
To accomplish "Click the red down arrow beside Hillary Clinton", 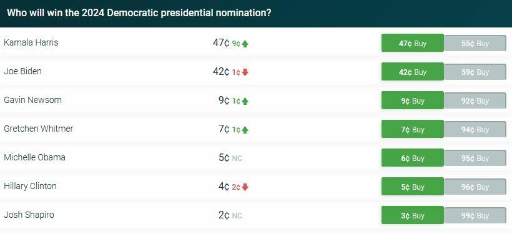I will [245, 187].
